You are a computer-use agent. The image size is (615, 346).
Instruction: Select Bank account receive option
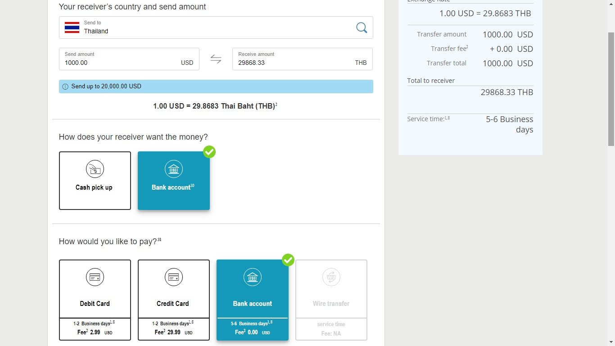point(174,181)
